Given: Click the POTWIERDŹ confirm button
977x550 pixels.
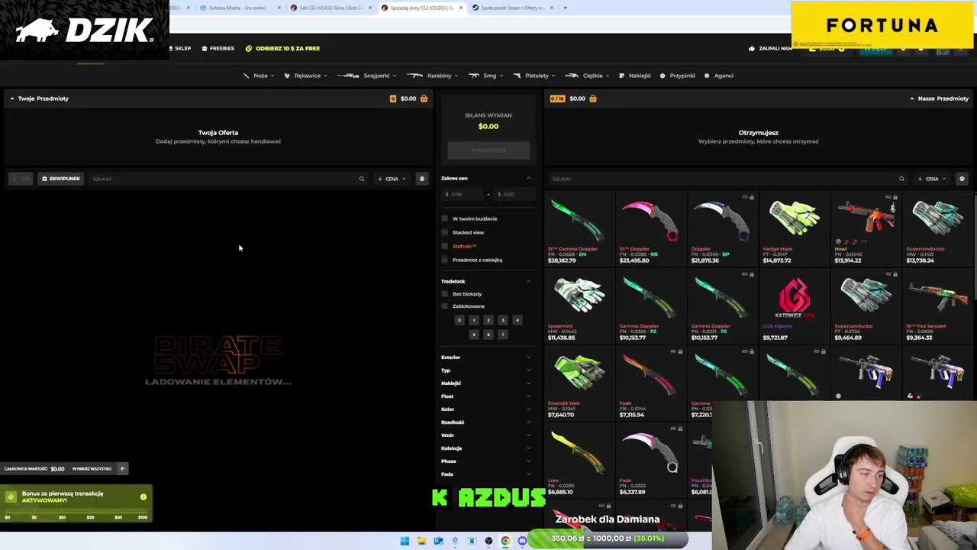Looking at the screenshot, I should point(488,150).
